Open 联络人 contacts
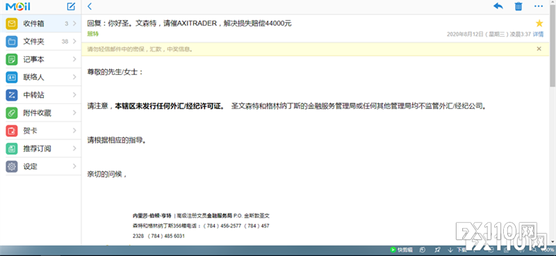This screenshot has height=256, width=556. pyautogui.click(x=41, y=77)
